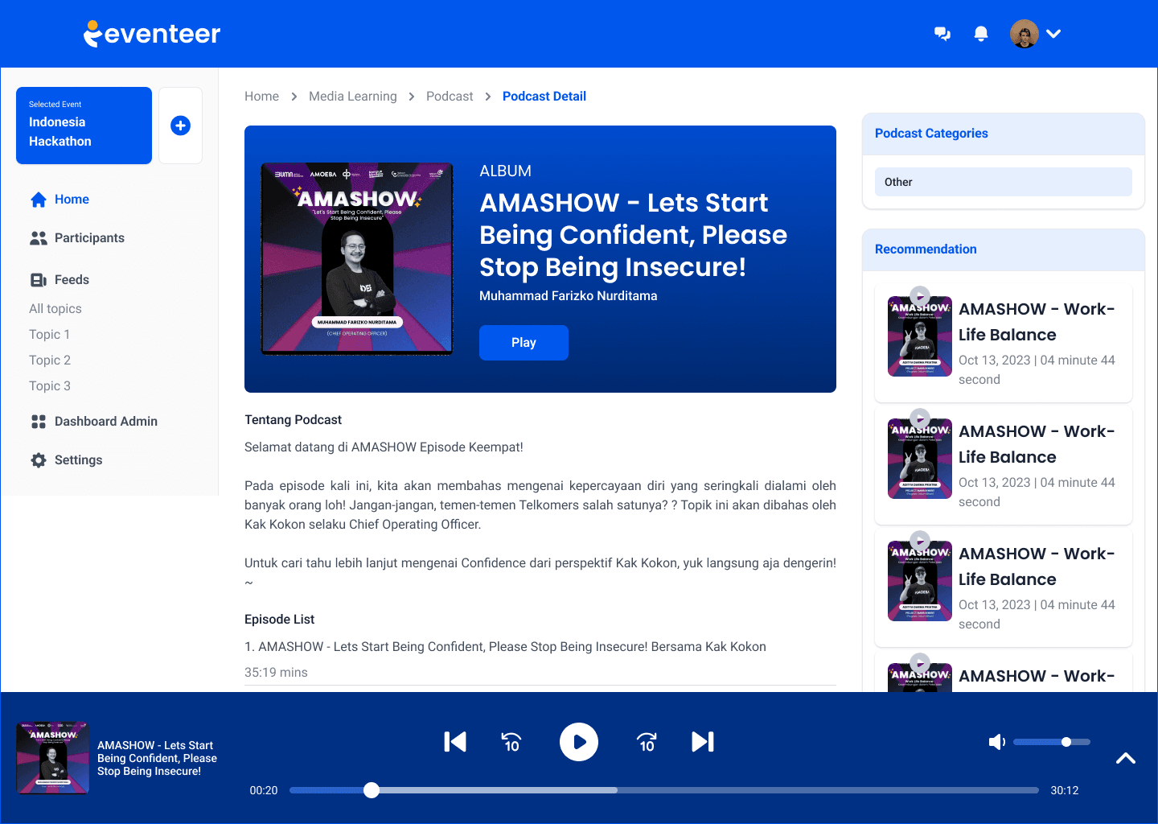Click the add event plus icon

coord(180,126)
